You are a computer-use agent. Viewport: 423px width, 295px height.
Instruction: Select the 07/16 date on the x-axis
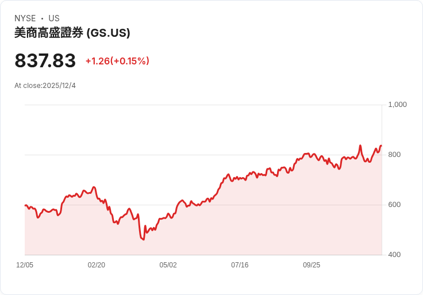coord(240,265)
